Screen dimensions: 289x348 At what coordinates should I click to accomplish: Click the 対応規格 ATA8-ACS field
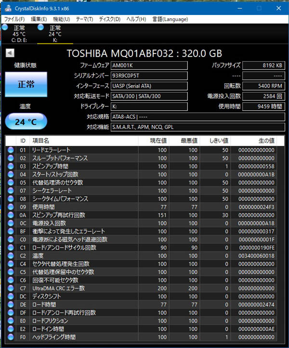click(x=198, y=117)
